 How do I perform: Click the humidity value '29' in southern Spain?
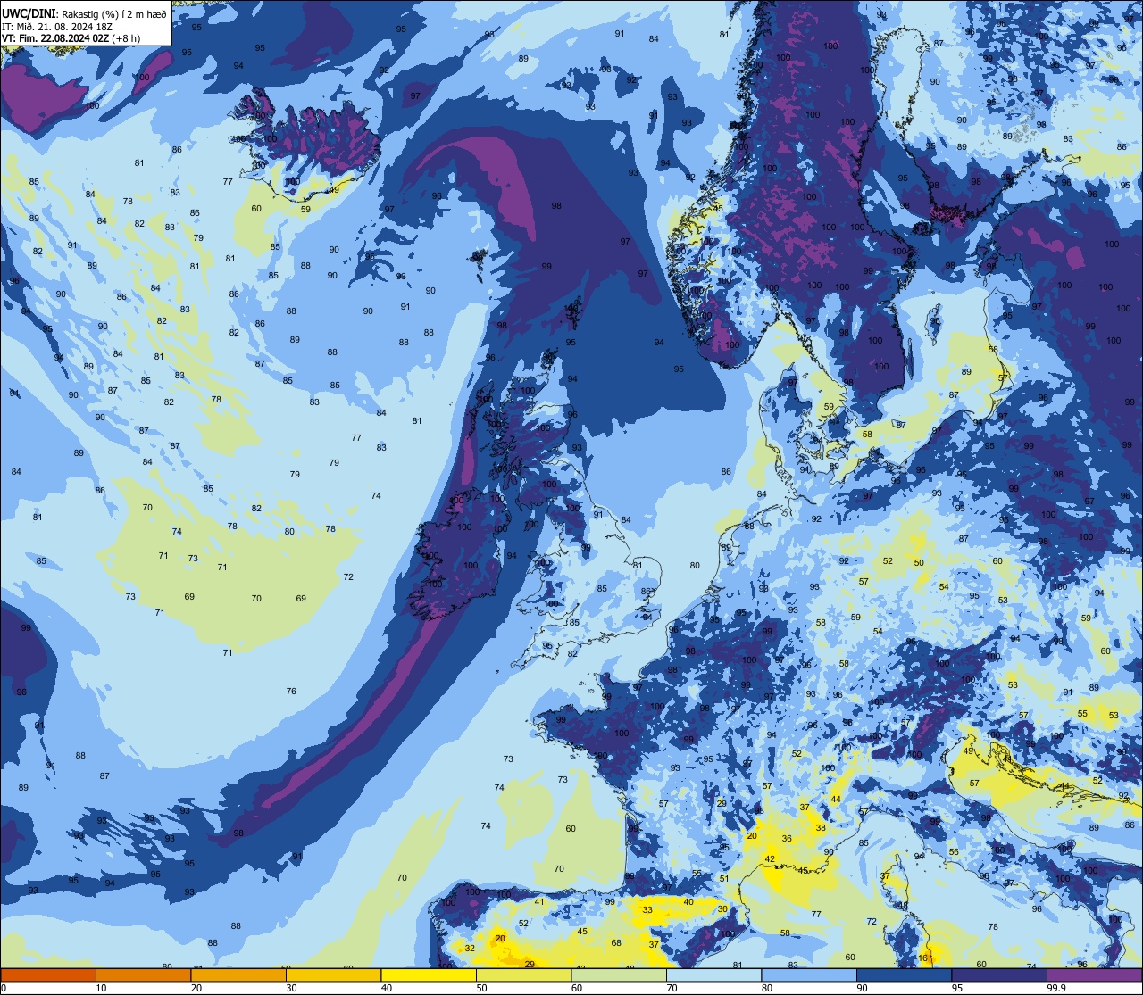[x=530, y=964]
